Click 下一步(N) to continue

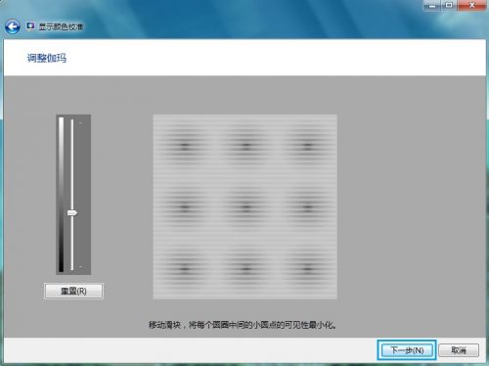(407, 350)
